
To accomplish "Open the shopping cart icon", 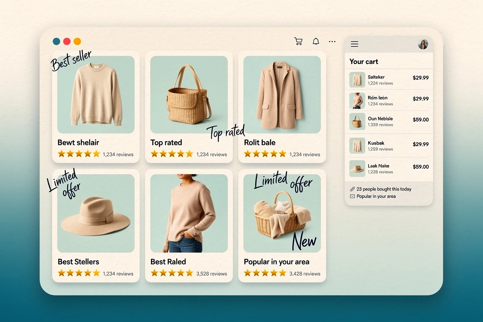I will coord(298,41).
